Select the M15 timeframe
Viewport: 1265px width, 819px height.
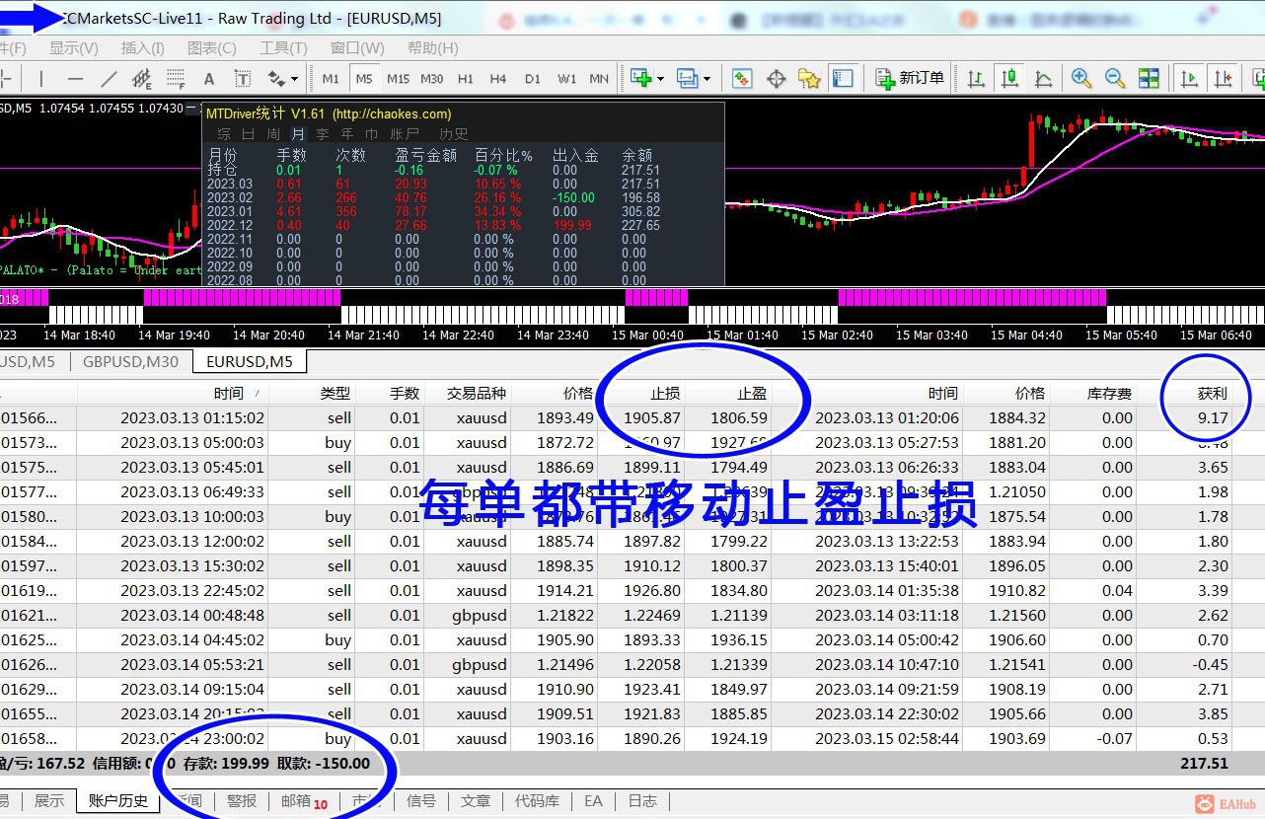[399, 79]
